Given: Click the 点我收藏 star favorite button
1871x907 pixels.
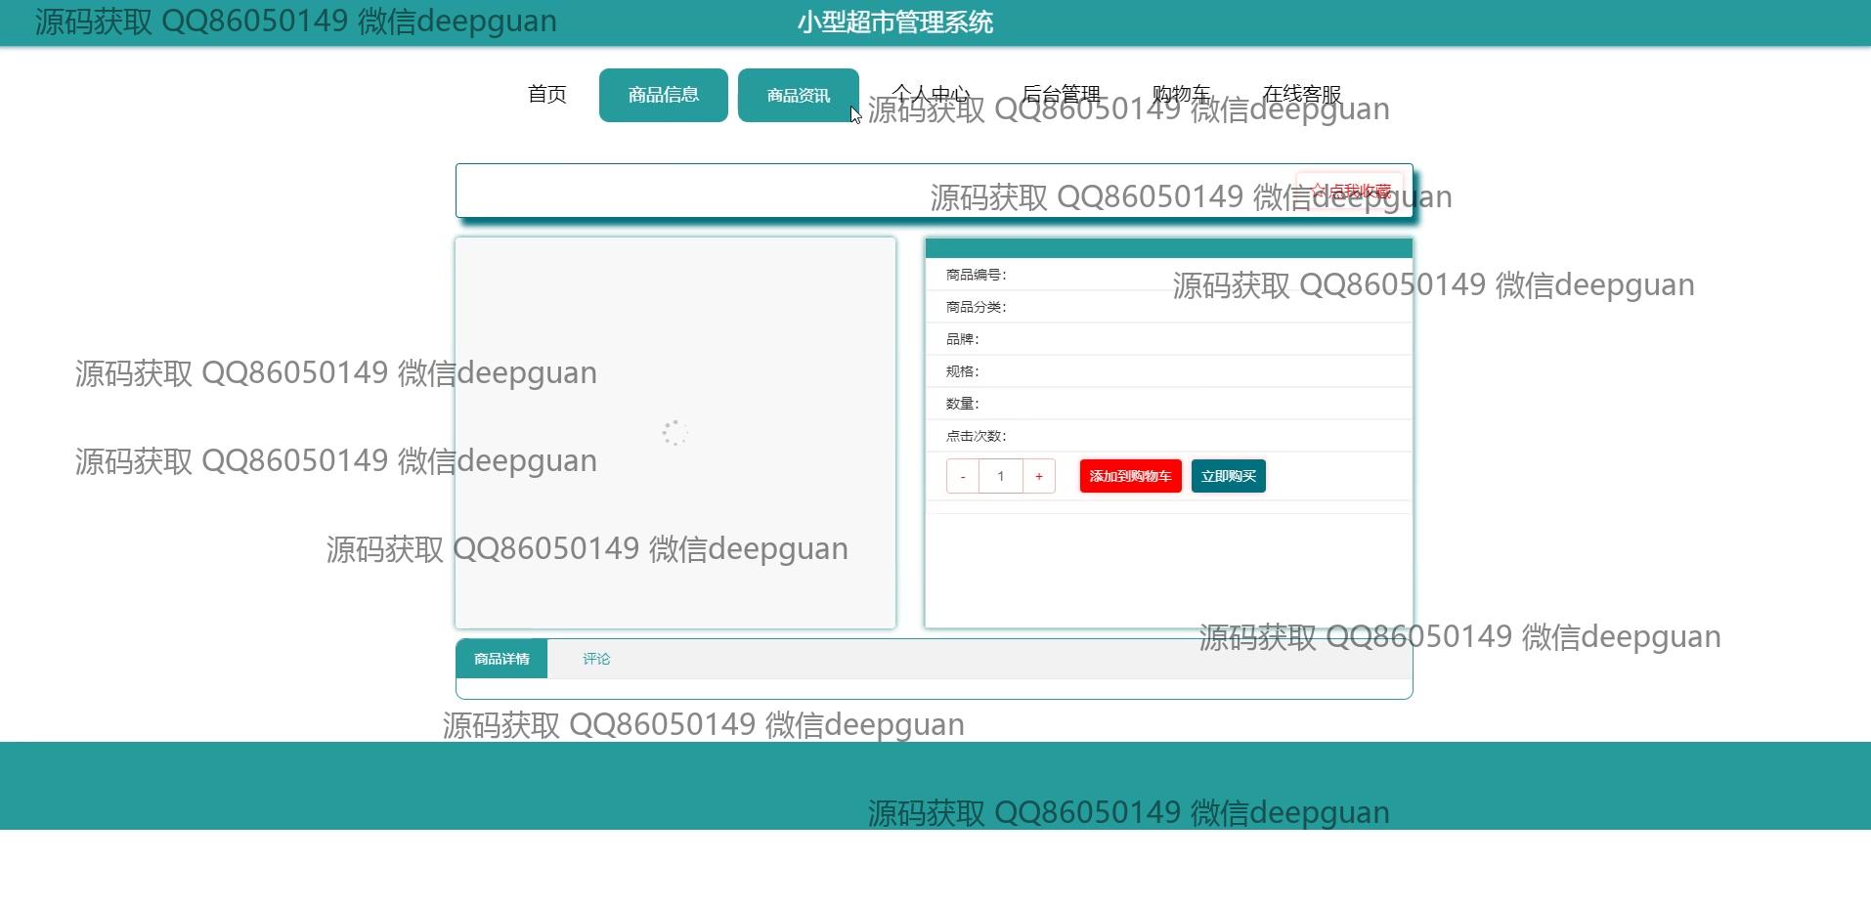Looking at the screenshot, I should coord(1350,191).
